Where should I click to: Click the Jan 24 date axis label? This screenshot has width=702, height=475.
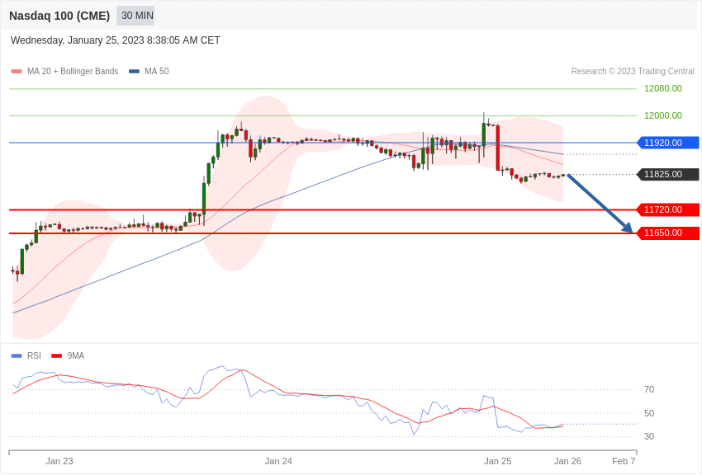(x=278, y=461)
